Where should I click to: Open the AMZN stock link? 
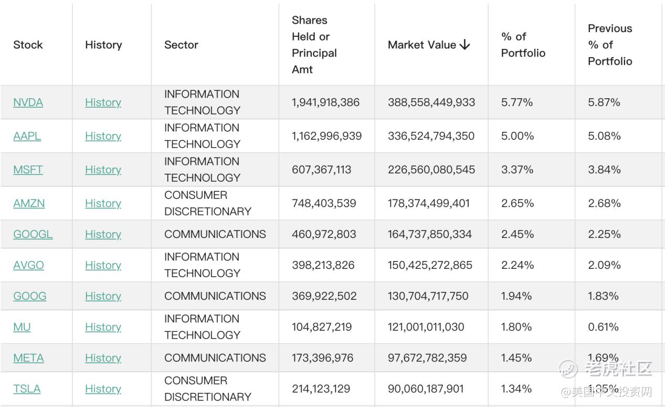click(29, 203)
